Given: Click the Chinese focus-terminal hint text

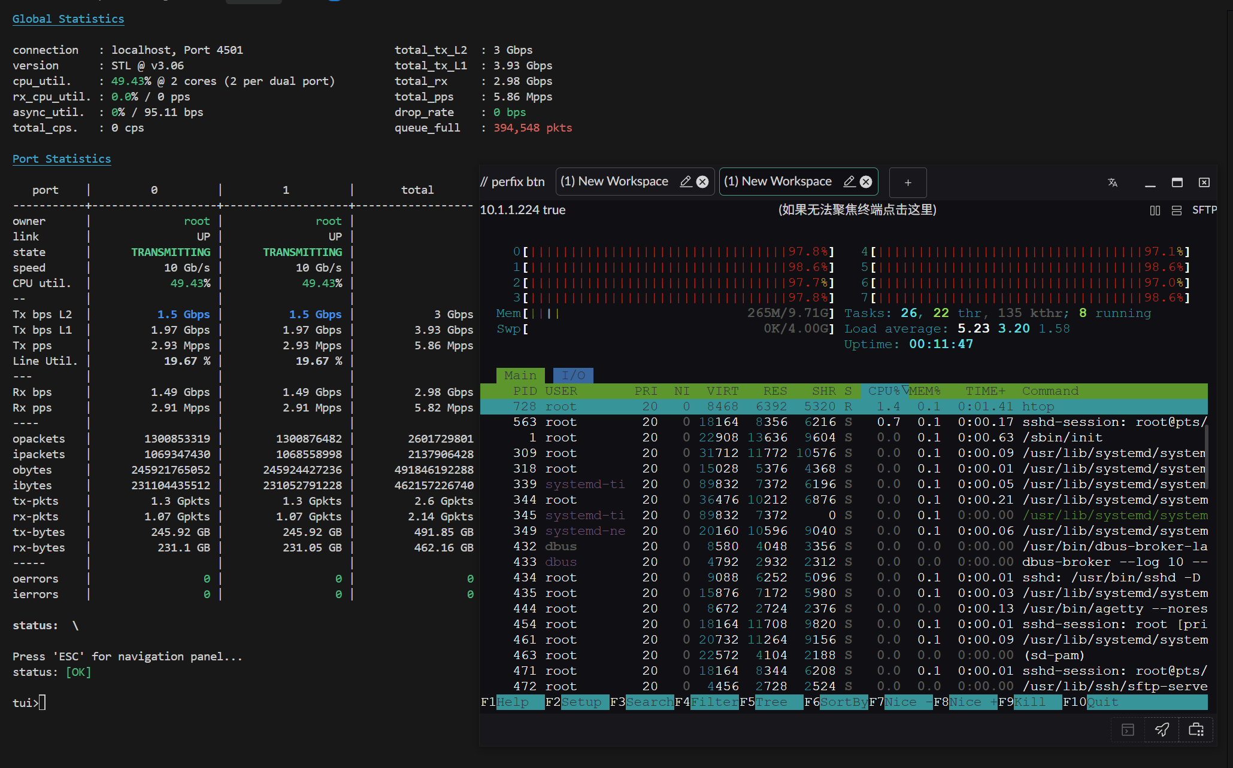Looking at the screenshot, I should pos(857,210).
